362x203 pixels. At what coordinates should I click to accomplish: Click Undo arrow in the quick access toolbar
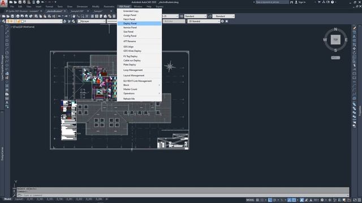pyautogui.click(x=43, y=2)
